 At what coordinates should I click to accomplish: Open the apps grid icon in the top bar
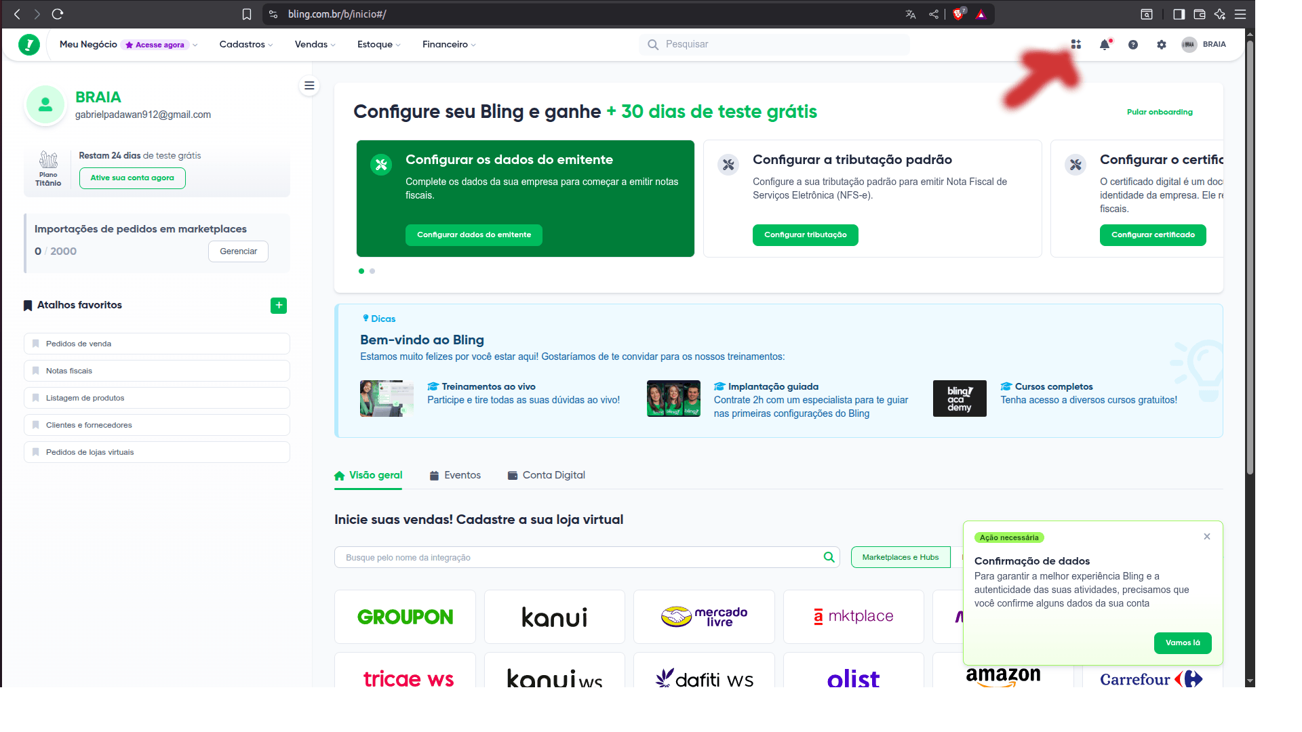1076,44
